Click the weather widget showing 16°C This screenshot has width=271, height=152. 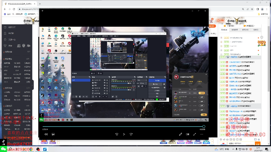[222, 149]
